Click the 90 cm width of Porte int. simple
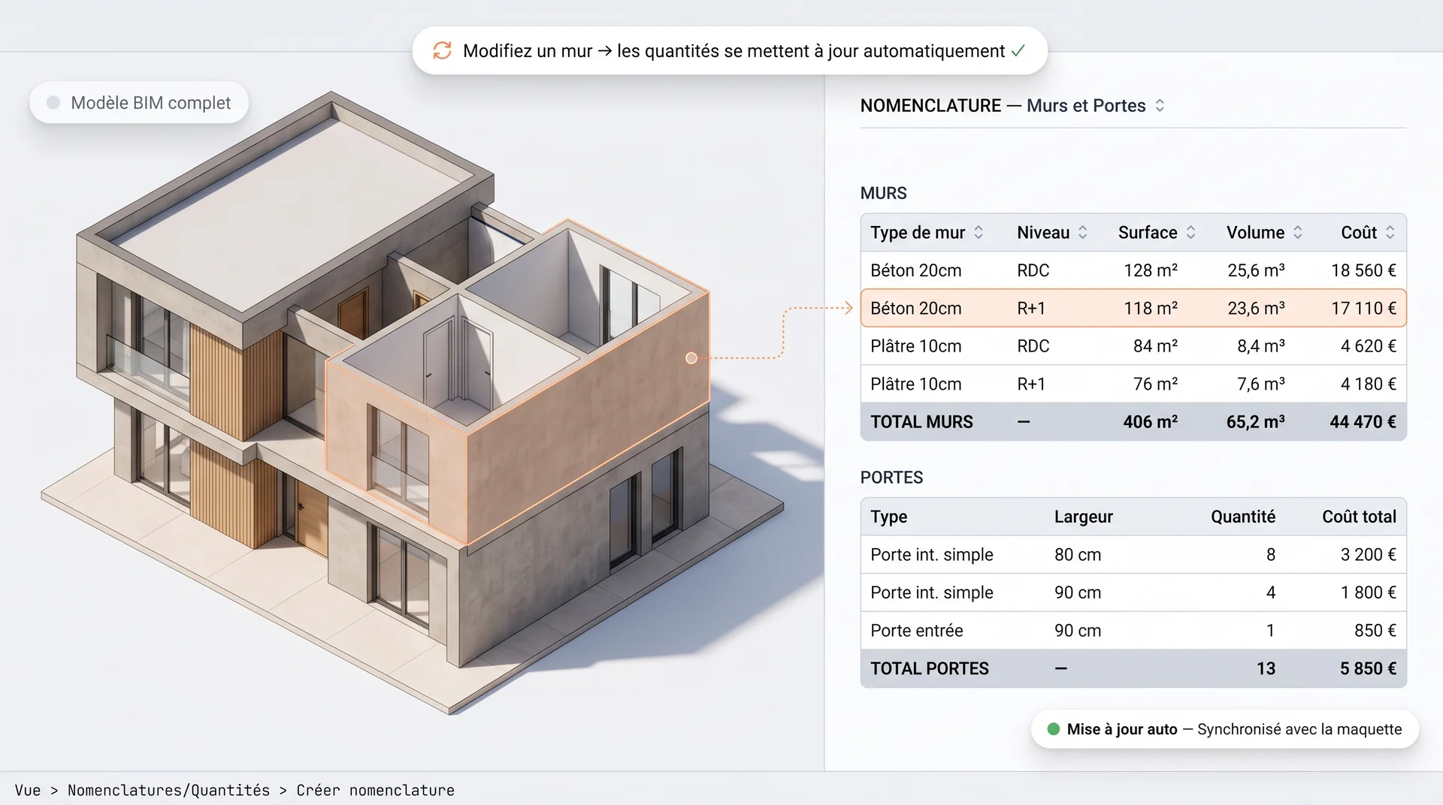Screen dimensions: 1443x805 tap(1078, 592)
